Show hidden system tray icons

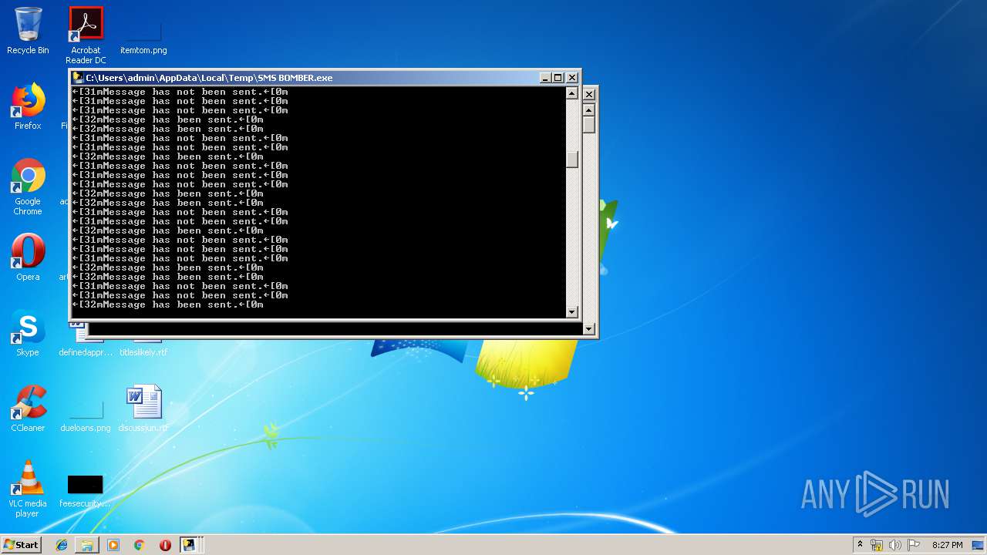(860, 545)
